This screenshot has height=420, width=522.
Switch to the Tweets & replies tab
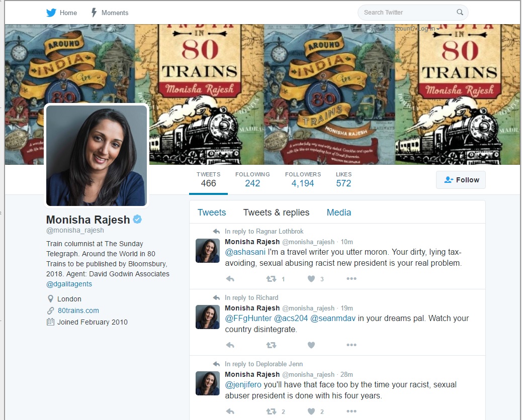coord(276,212)
